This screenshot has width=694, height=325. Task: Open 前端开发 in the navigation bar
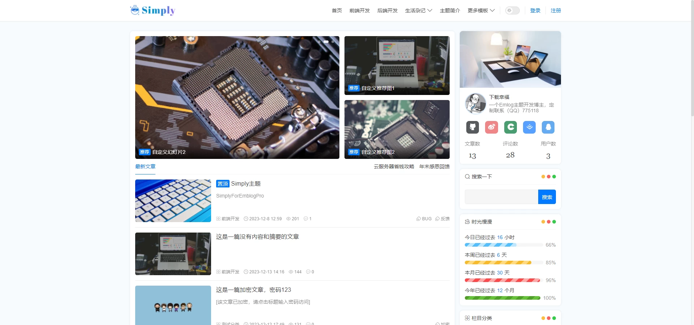click(360, 10)
